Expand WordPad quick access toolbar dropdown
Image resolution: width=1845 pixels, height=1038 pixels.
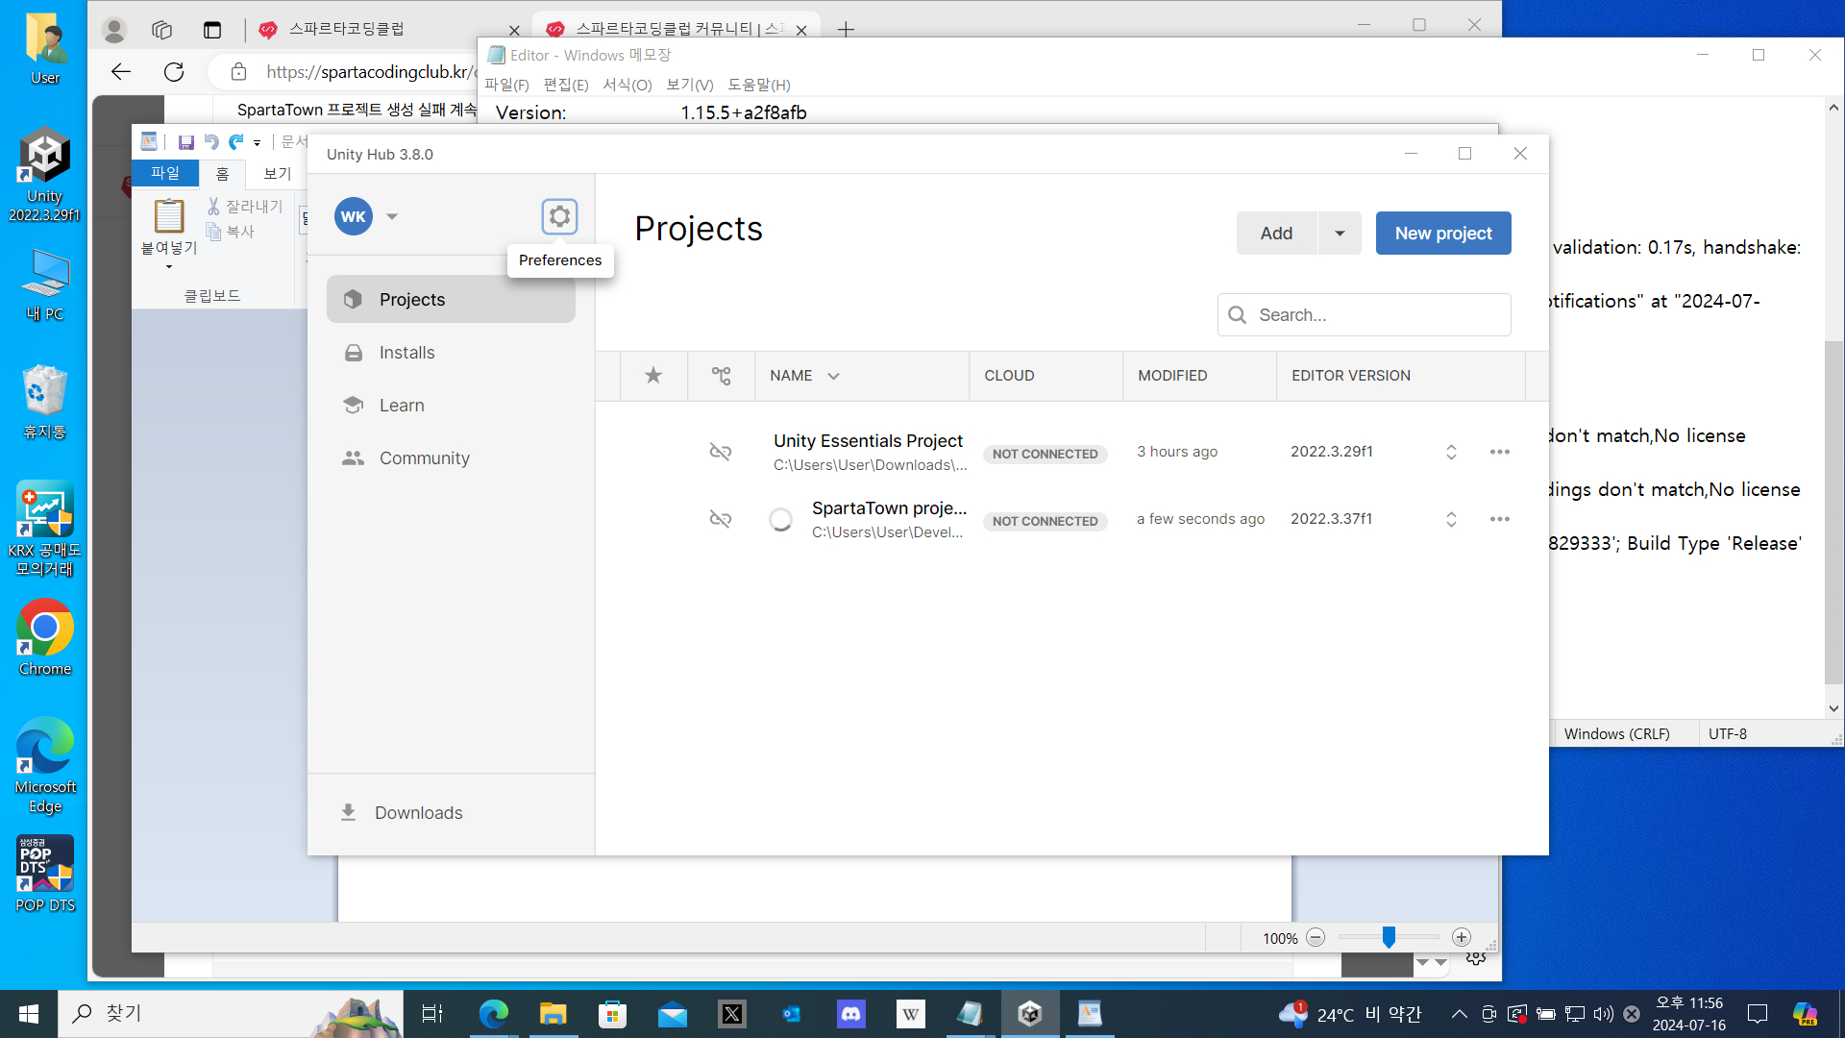click(258, 142)
